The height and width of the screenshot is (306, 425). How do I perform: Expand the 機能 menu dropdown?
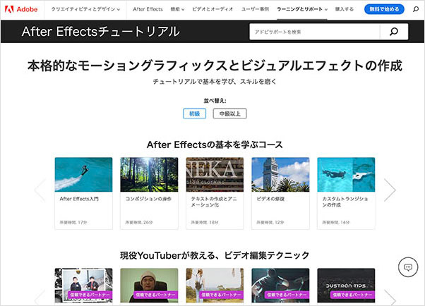coord(177,9)
